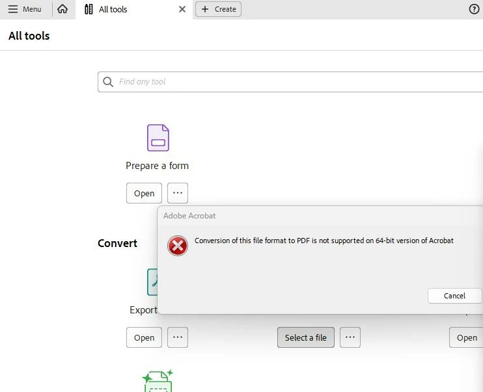Click the All tools tab icon

pos(89,9)
